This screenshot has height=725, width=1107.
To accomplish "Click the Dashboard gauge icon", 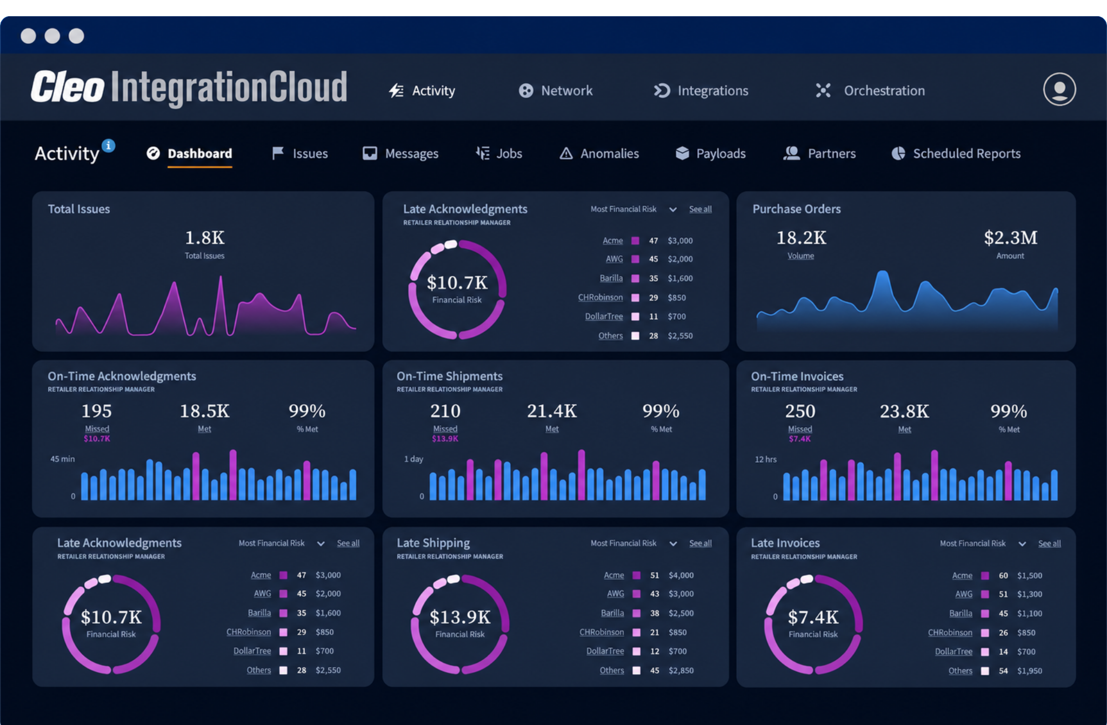I will (153, 153).
